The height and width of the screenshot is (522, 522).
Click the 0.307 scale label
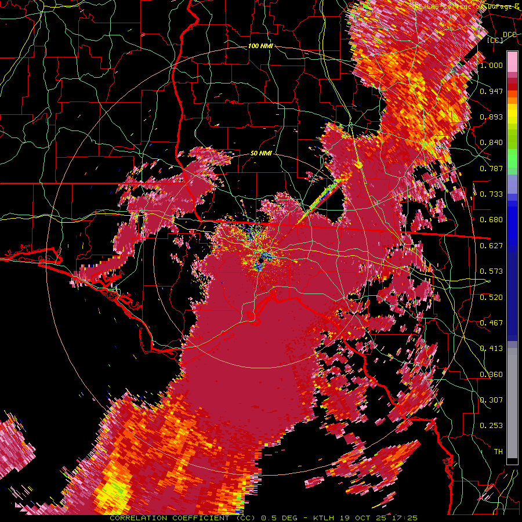tap(491, 400)
